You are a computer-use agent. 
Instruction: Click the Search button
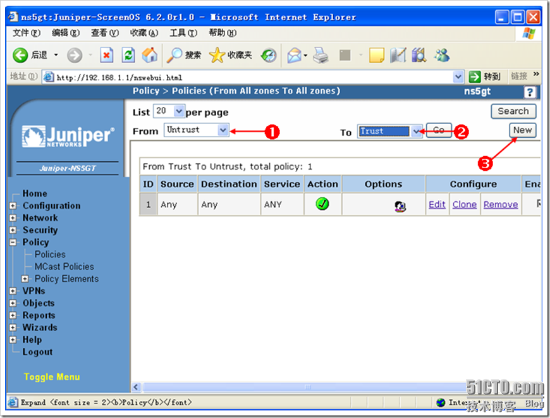coord(513,111)
